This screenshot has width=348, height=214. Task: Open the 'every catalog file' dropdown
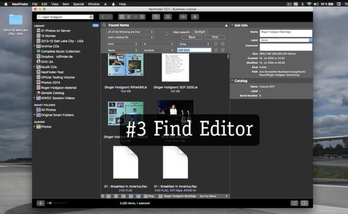130,37
